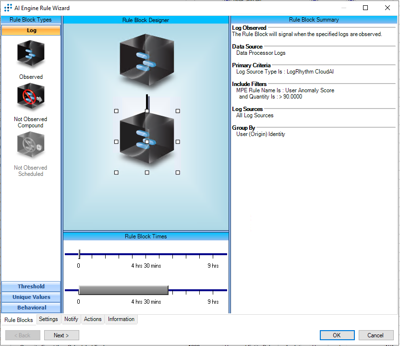
Task: Expand the Behavioral rule block section
Action: tap(31, 308)
